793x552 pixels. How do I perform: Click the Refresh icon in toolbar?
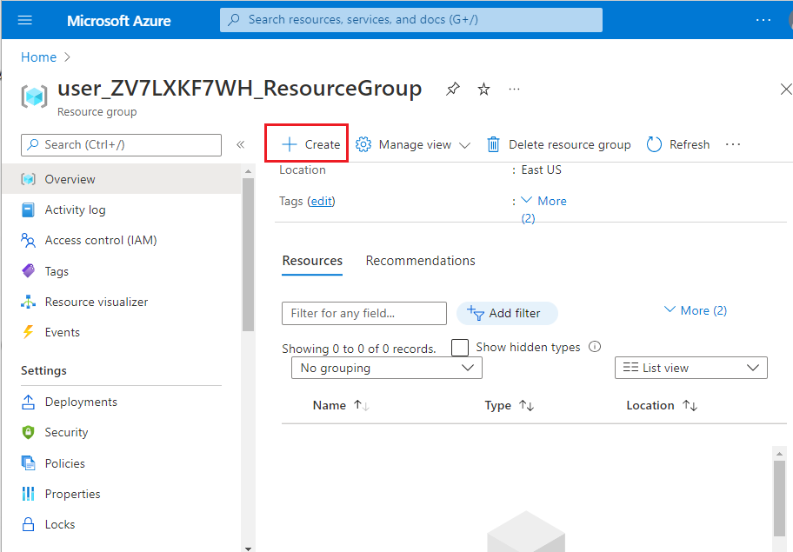[x=655, y=145]
